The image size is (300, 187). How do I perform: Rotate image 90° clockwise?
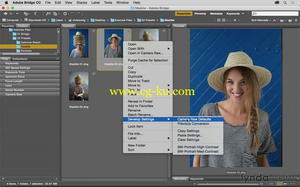(x=78, y=13)
